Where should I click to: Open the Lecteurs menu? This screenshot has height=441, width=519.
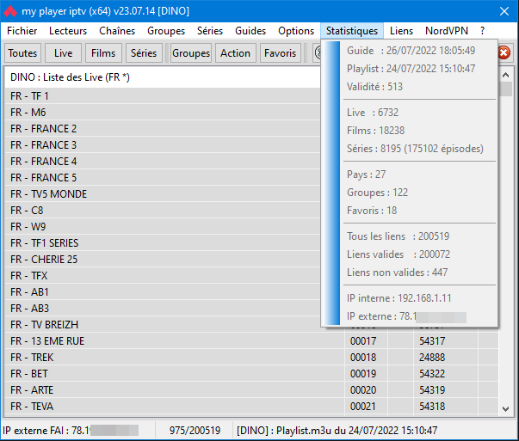tap(68, 31)
